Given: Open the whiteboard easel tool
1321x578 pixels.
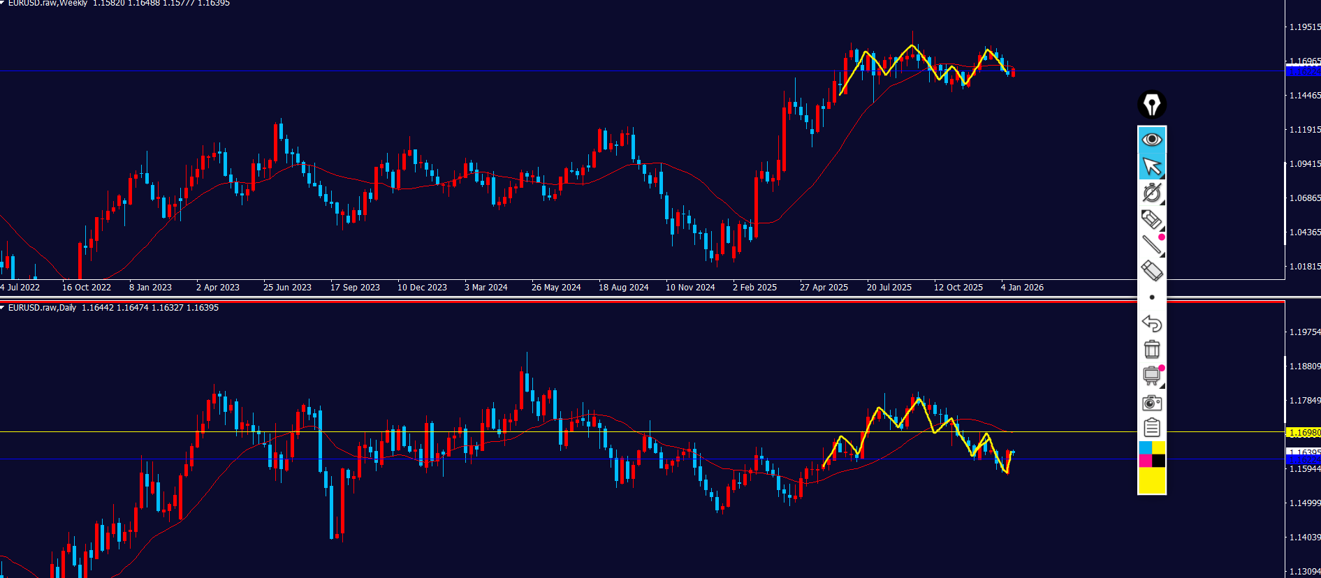Looking at the screenshot, I should (x=1151, y=376).
